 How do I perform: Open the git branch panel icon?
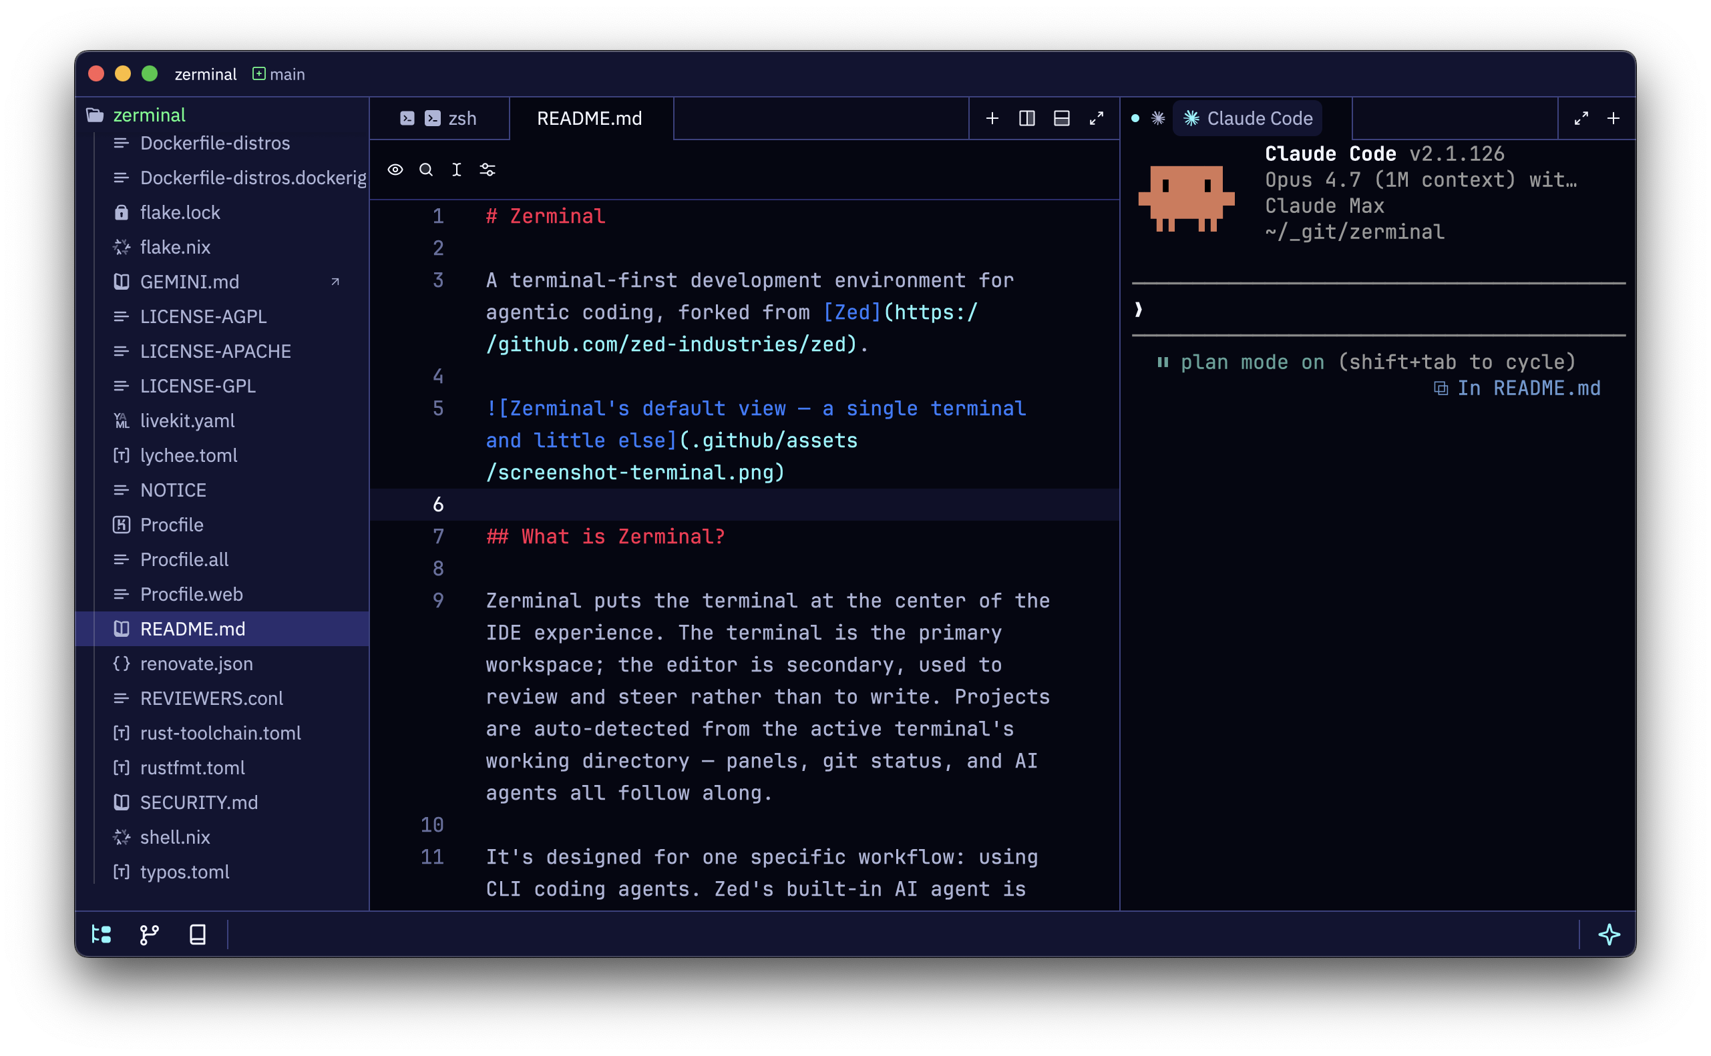[149, 935]
